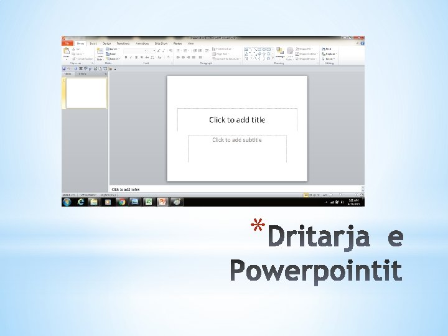Toggle Align Text Left
Viewport: 448px width, 336px height.
coord(178,57)
